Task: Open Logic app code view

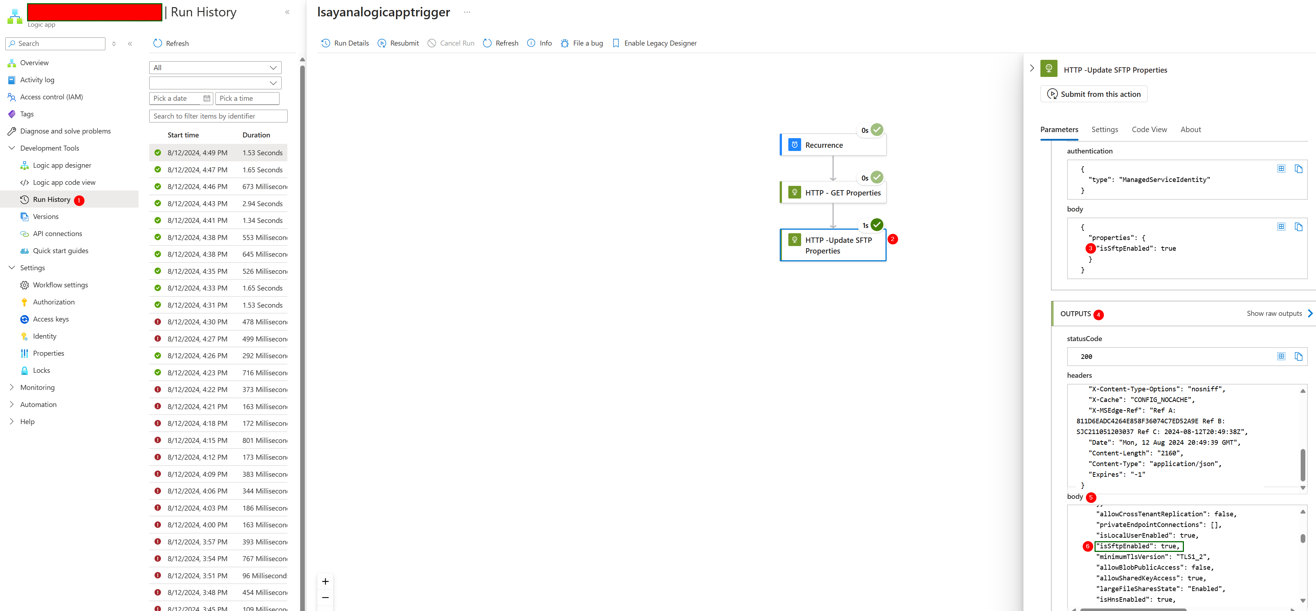Action: pos(64,182)
